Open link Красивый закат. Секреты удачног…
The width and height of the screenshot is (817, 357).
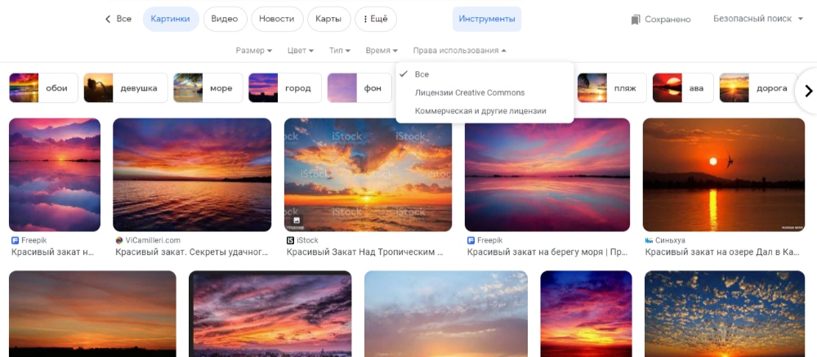[192, 252]
